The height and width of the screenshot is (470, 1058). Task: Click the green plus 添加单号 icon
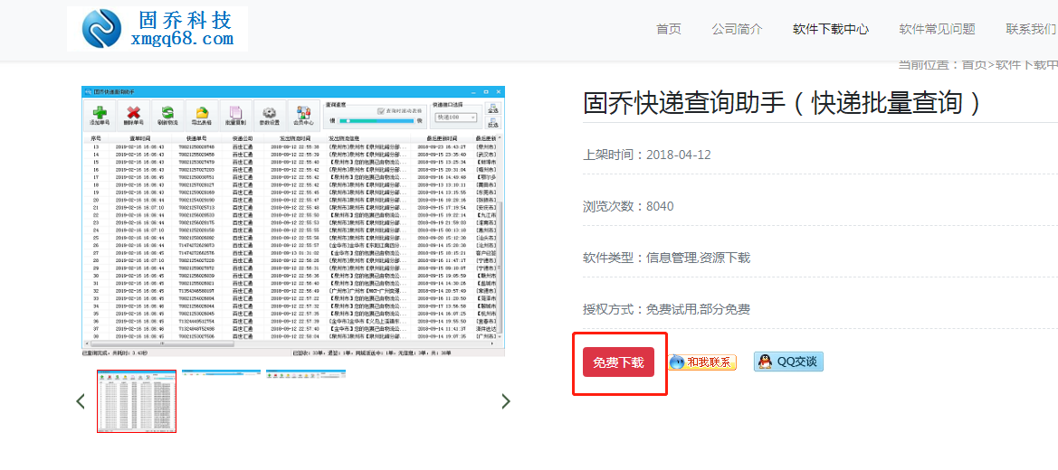[99, 115]
